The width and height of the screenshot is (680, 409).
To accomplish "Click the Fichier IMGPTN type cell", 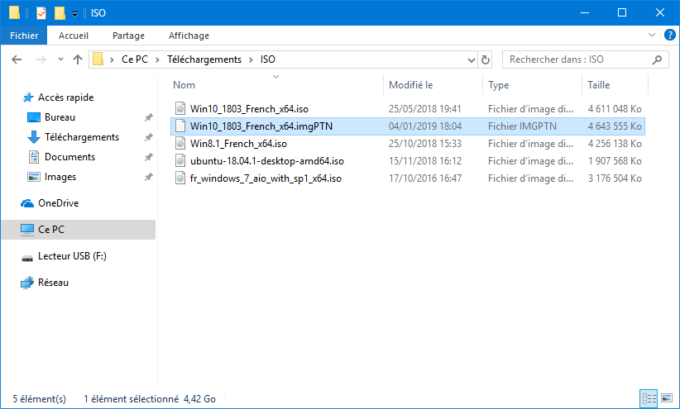I will tap(522, 126).
